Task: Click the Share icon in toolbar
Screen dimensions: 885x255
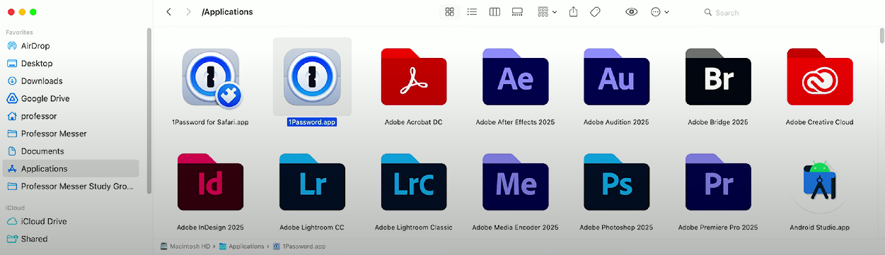Action: point(574,12)
